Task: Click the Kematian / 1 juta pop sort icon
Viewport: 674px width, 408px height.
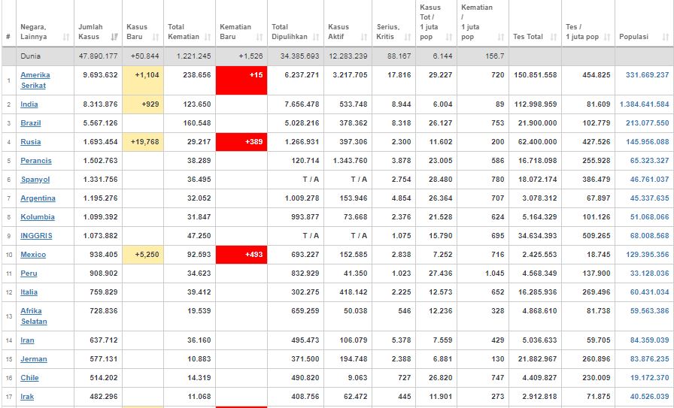Action: point(501,37)
